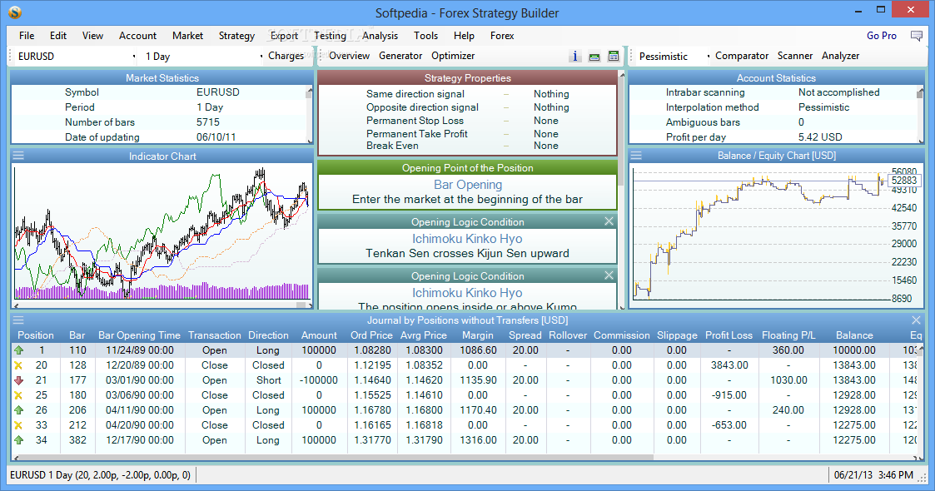Viewport: 935px width, 491px height.
Task: Click the Indicator Chart horizontal scrollbar
Action: (163, 305)
